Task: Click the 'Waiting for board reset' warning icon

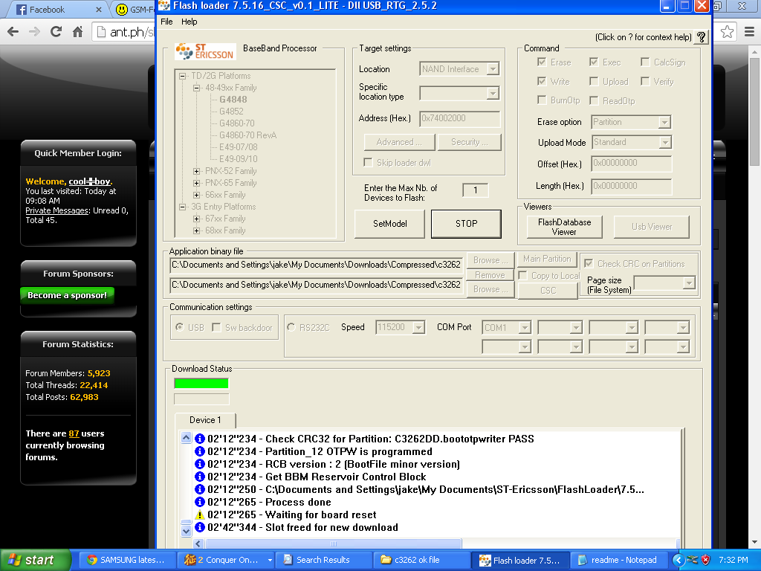Action: 199,514
